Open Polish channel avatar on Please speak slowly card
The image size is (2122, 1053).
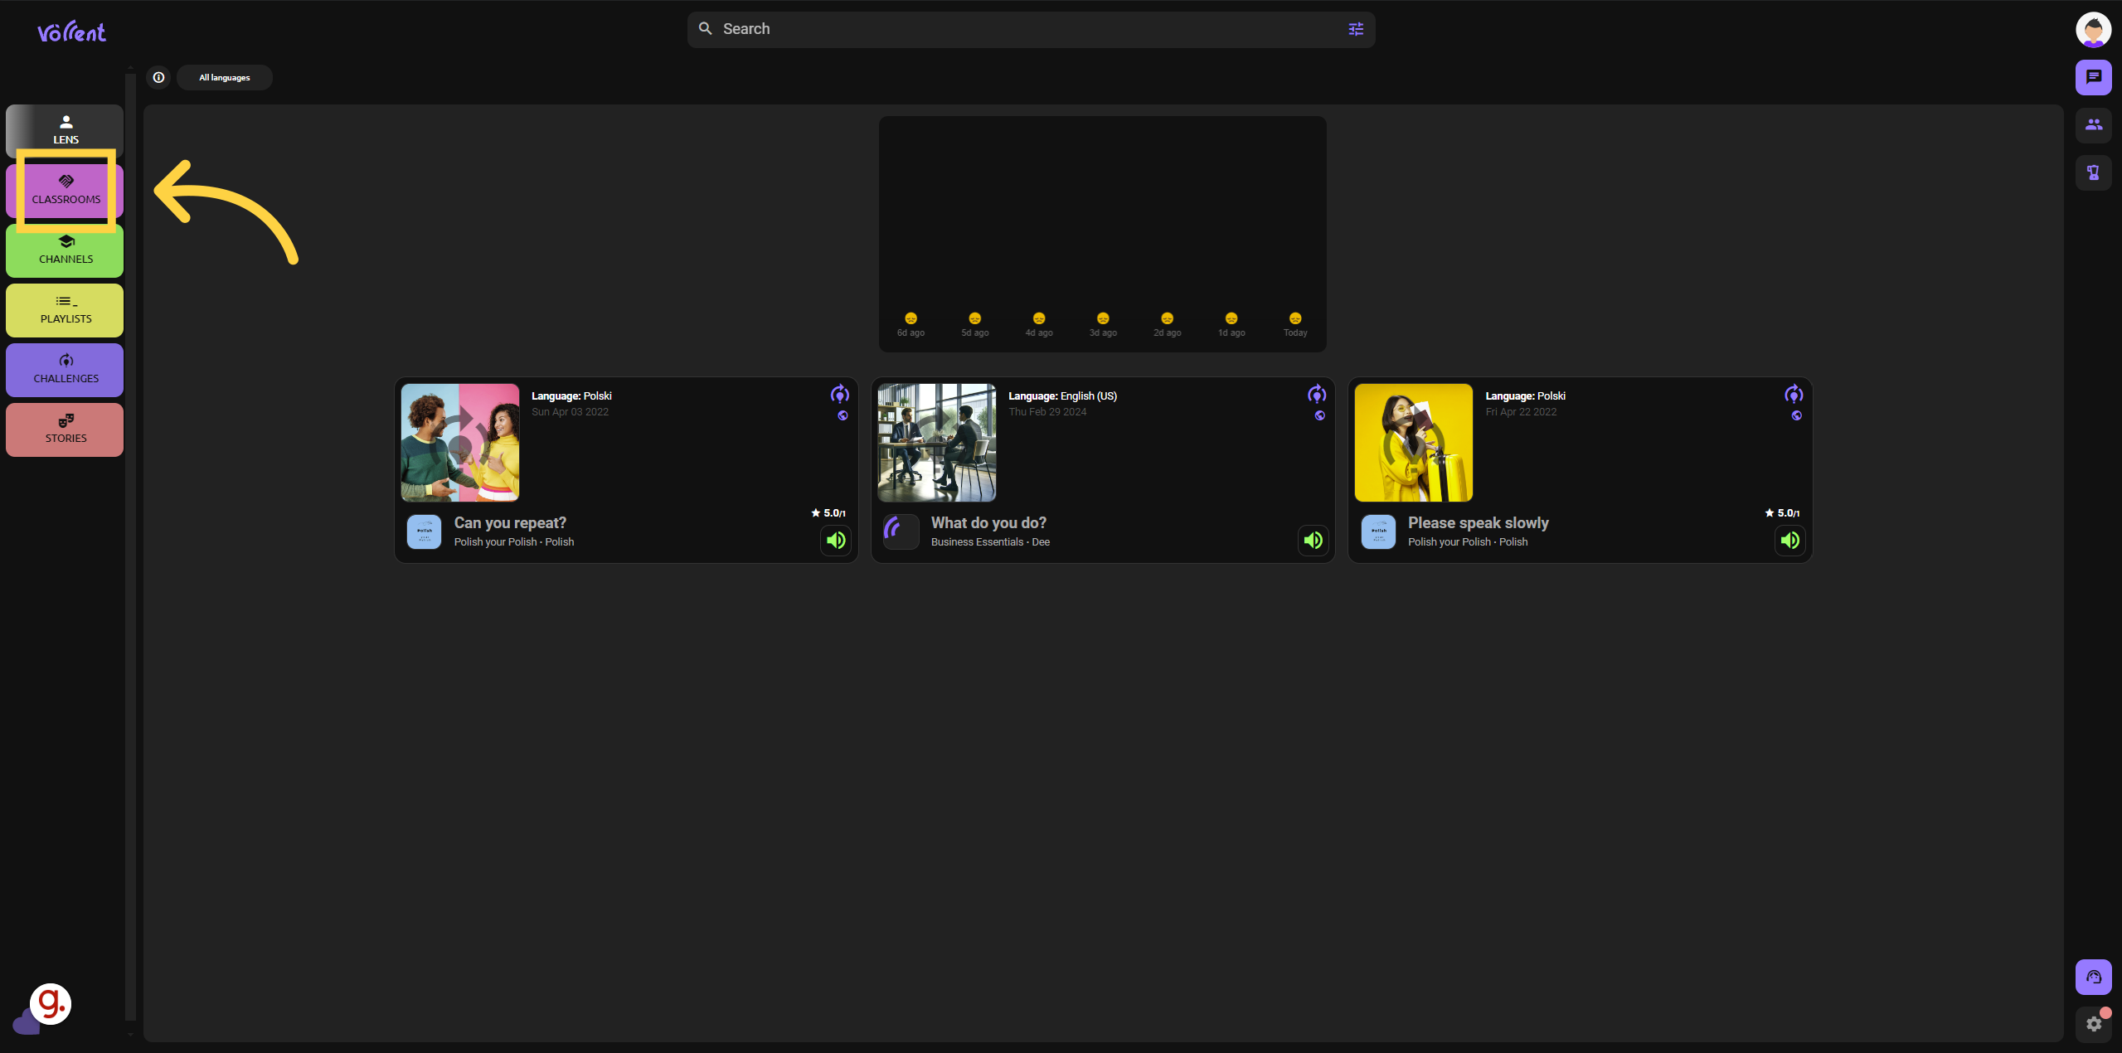(1378, 531)
